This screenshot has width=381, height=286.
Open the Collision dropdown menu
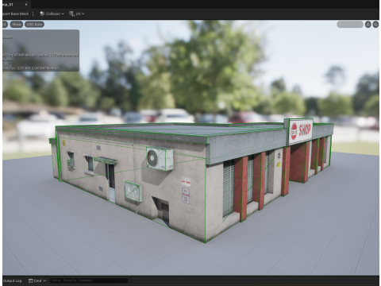tap(52, 14)
